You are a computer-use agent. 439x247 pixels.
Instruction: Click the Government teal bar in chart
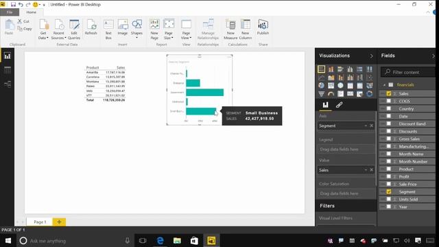pos(204,92)
